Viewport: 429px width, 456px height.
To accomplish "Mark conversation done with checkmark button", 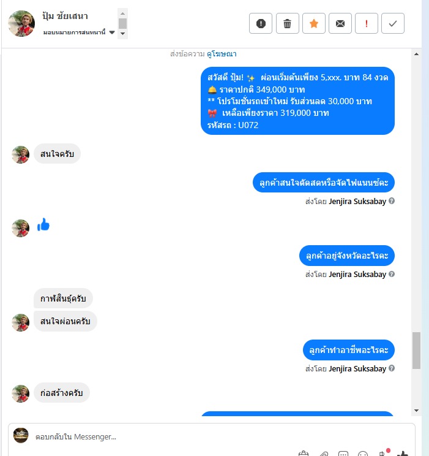I will coord(393,23).
